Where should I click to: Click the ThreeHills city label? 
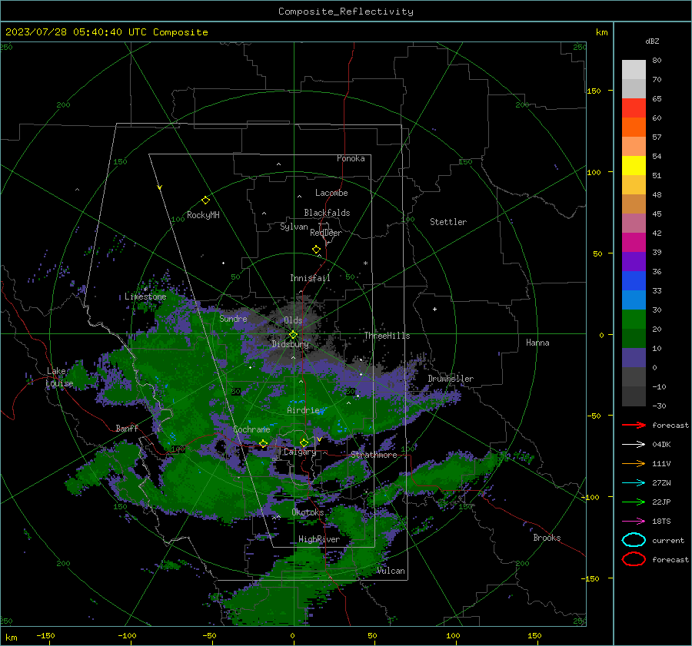[x=387, y=336]
